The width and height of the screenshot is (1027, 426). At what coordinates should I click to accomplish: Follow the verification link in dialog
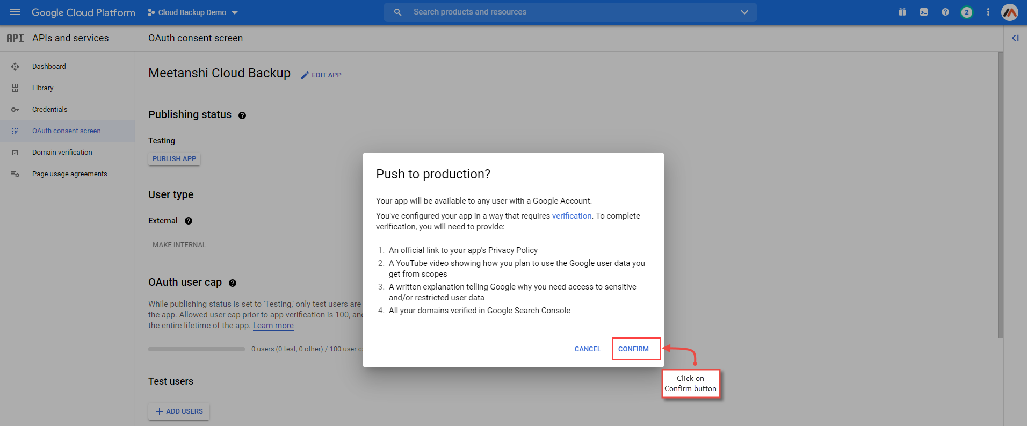(572, 216)
